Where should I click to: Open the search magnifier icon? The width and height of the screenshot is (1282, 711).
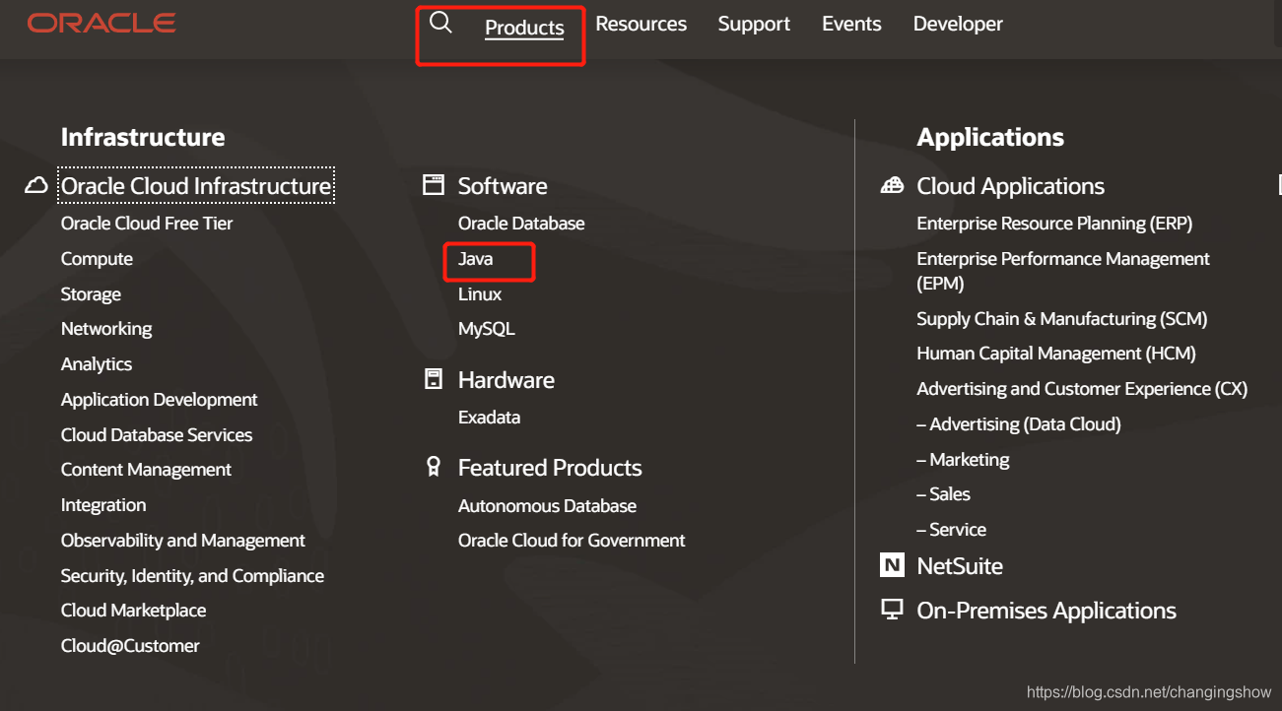click(x=440, y=24)
